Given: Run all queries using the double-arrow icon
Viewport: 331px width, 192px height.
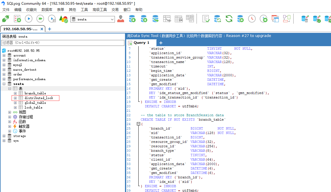Looking at the screenshot, I should pos(40,19).
